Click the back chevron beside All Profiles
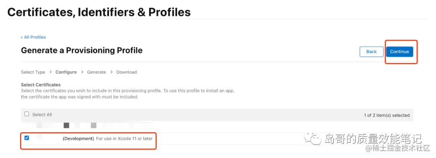 (x=22, y=37)
